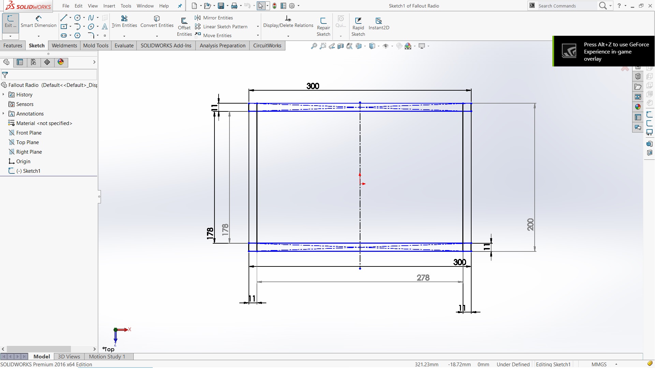Toggle the Right Plane visibility
Screen dimensions: 655x369
(x=29, y=152)
